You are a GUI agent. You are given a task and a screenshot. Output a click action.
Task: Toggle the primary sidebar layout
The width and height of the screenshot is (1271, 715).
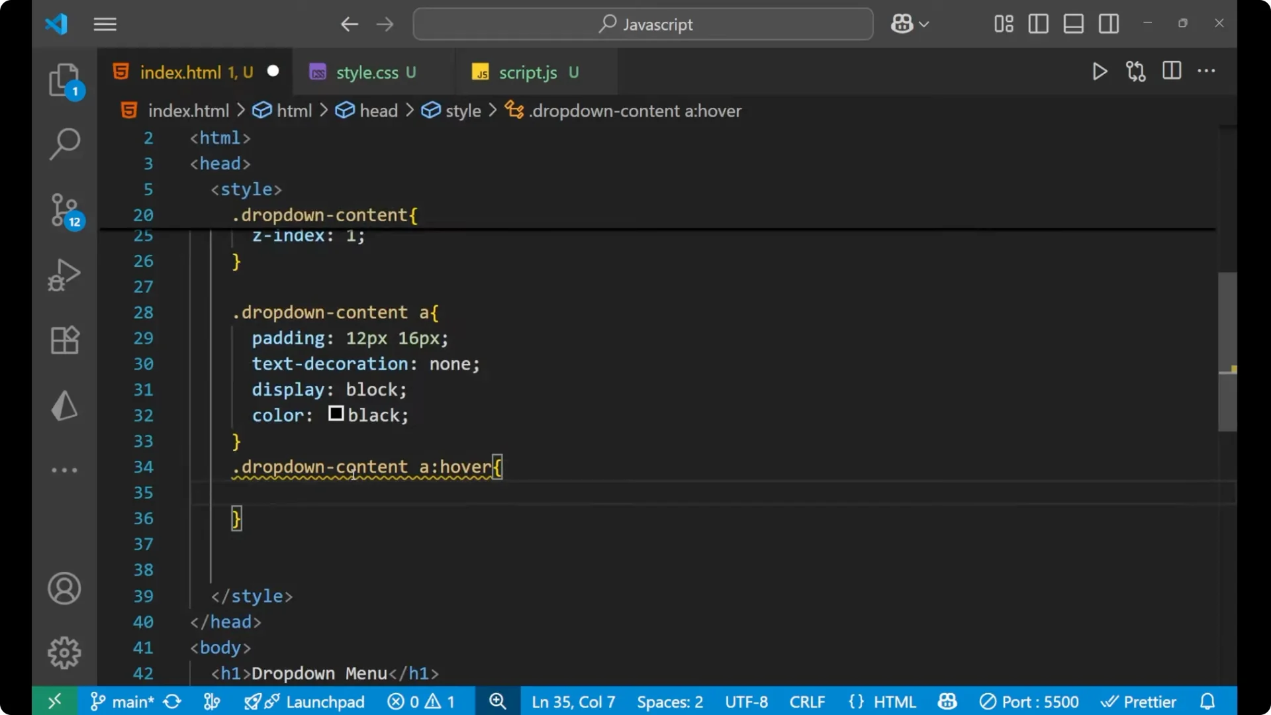click(x=1037, y=24)
